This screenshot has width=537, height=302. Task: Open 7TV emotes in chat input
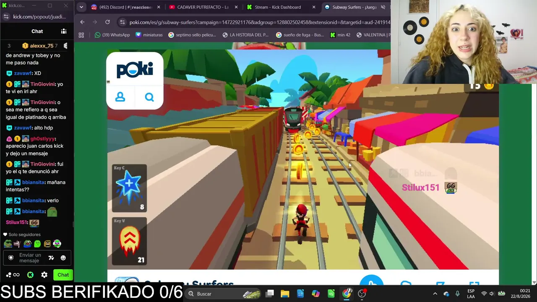coord(51,258)
